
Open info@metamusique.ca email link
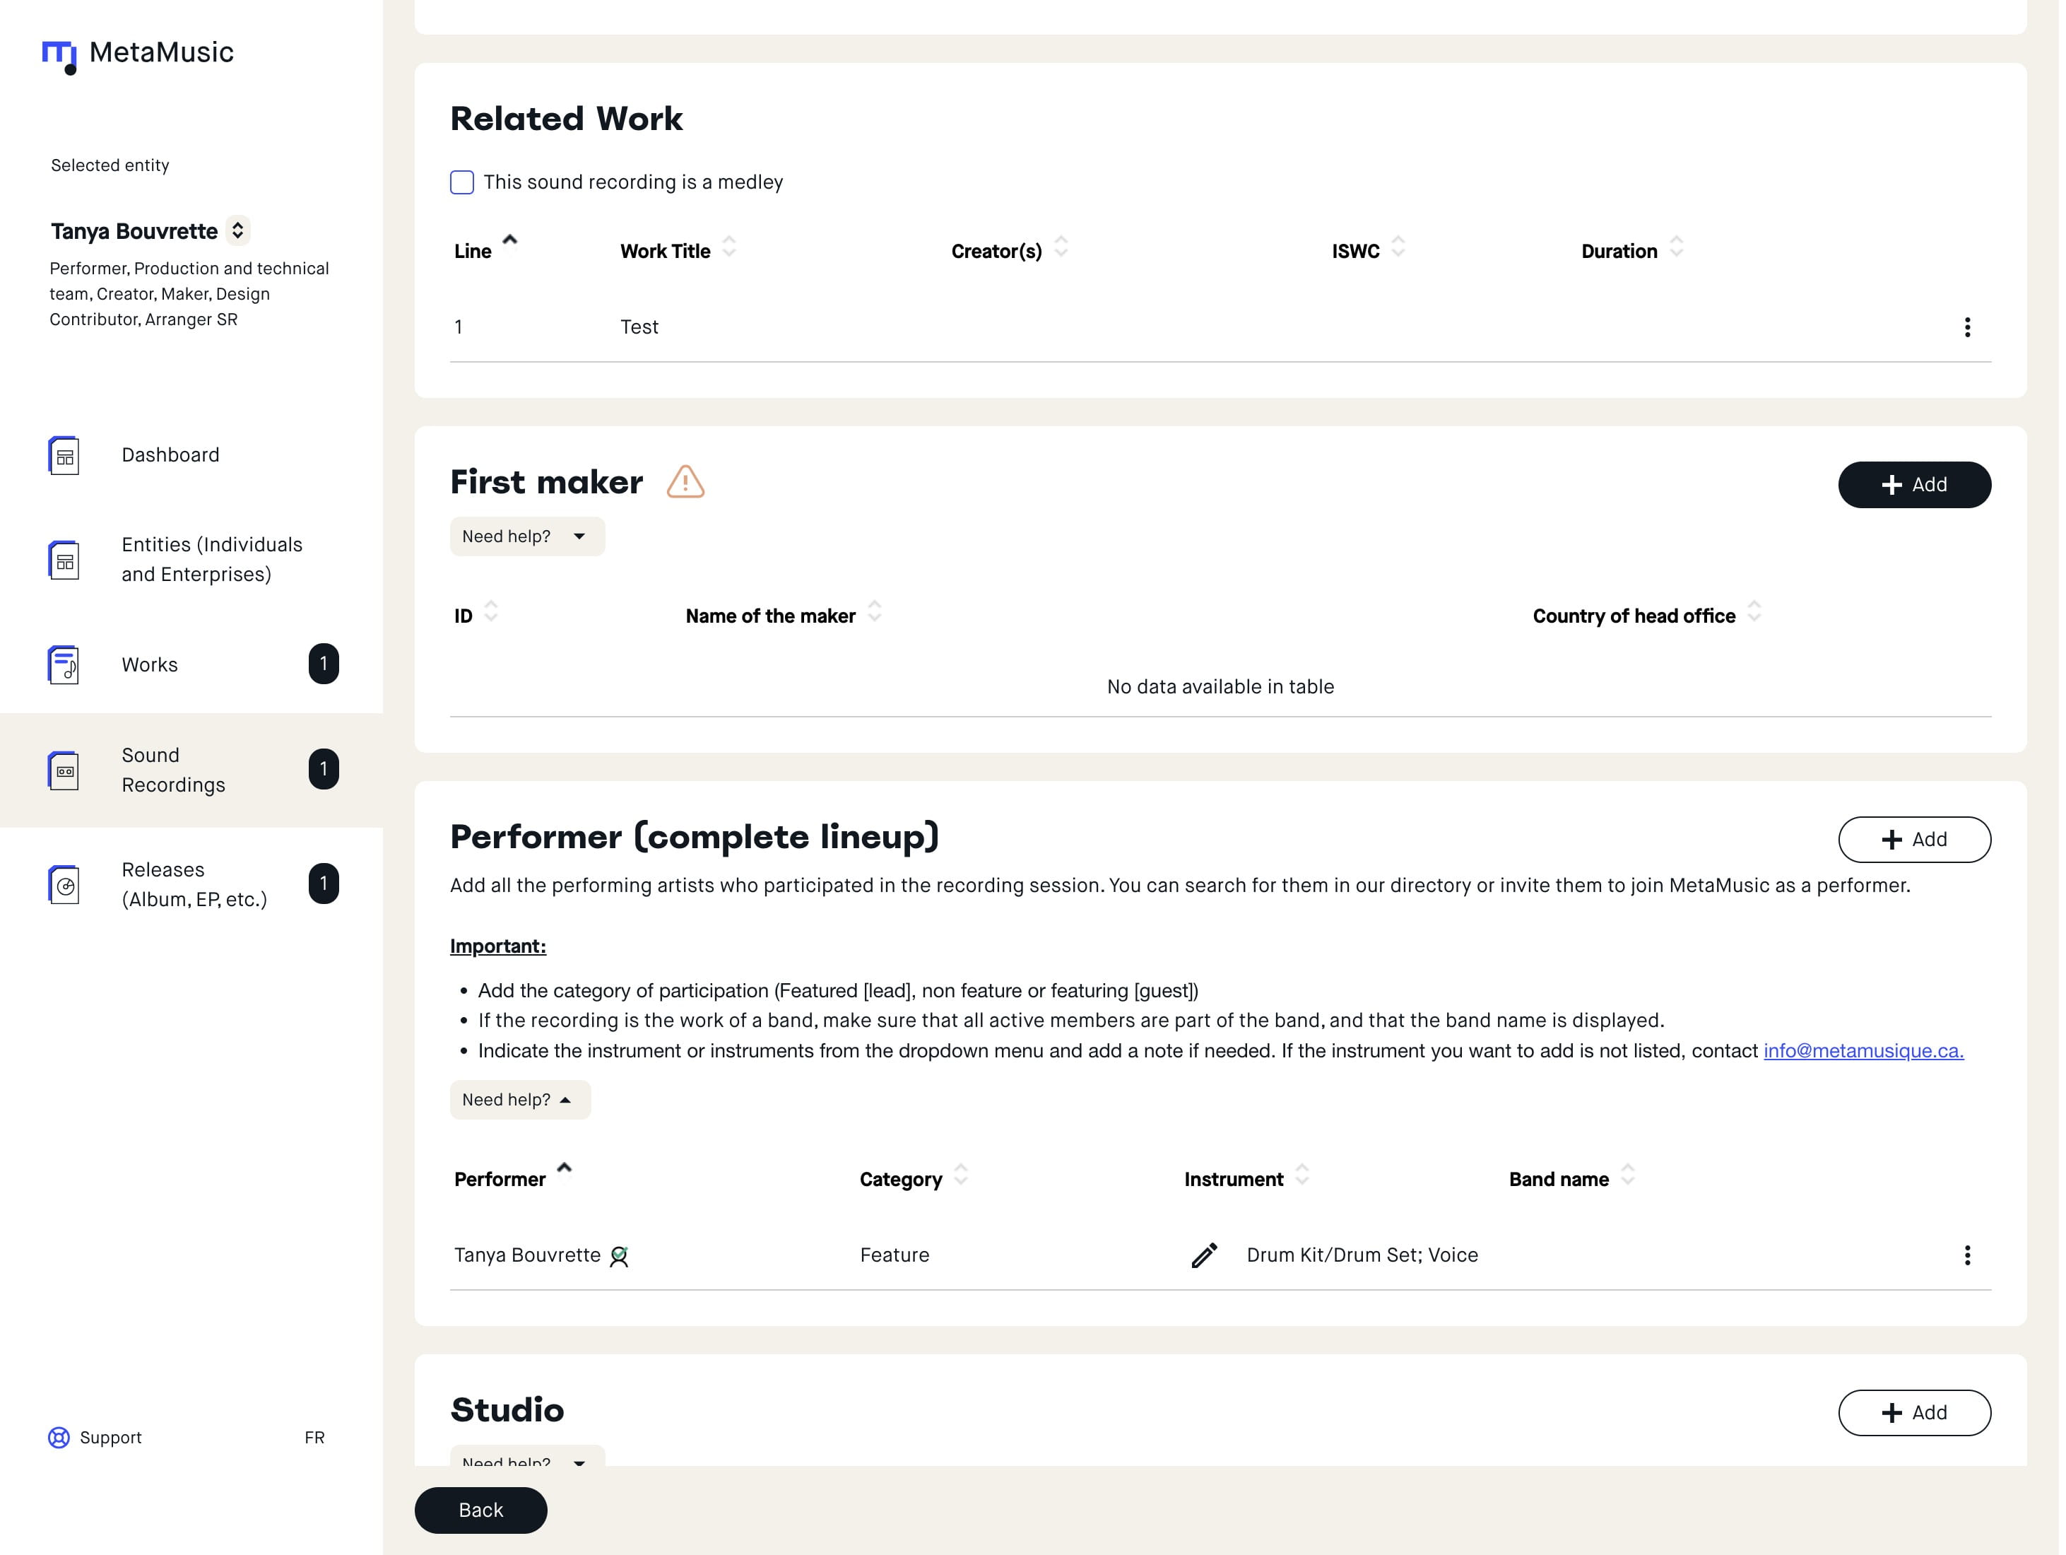point(1863,1050)
